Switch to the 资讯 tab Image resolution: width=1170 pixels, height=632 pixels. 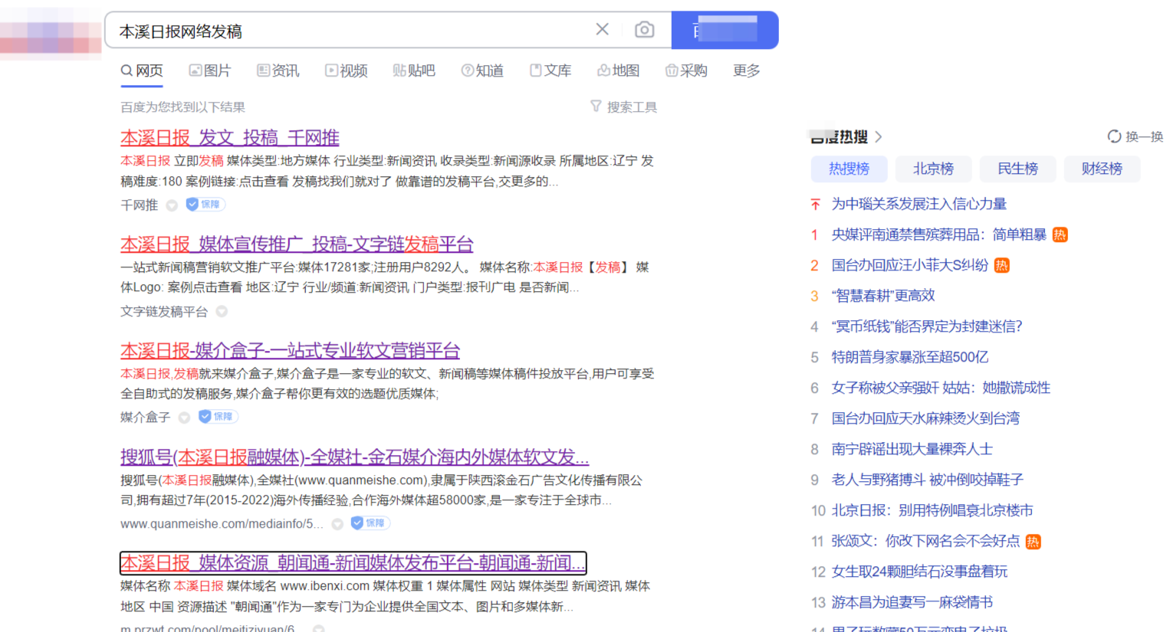pos(278,70)
